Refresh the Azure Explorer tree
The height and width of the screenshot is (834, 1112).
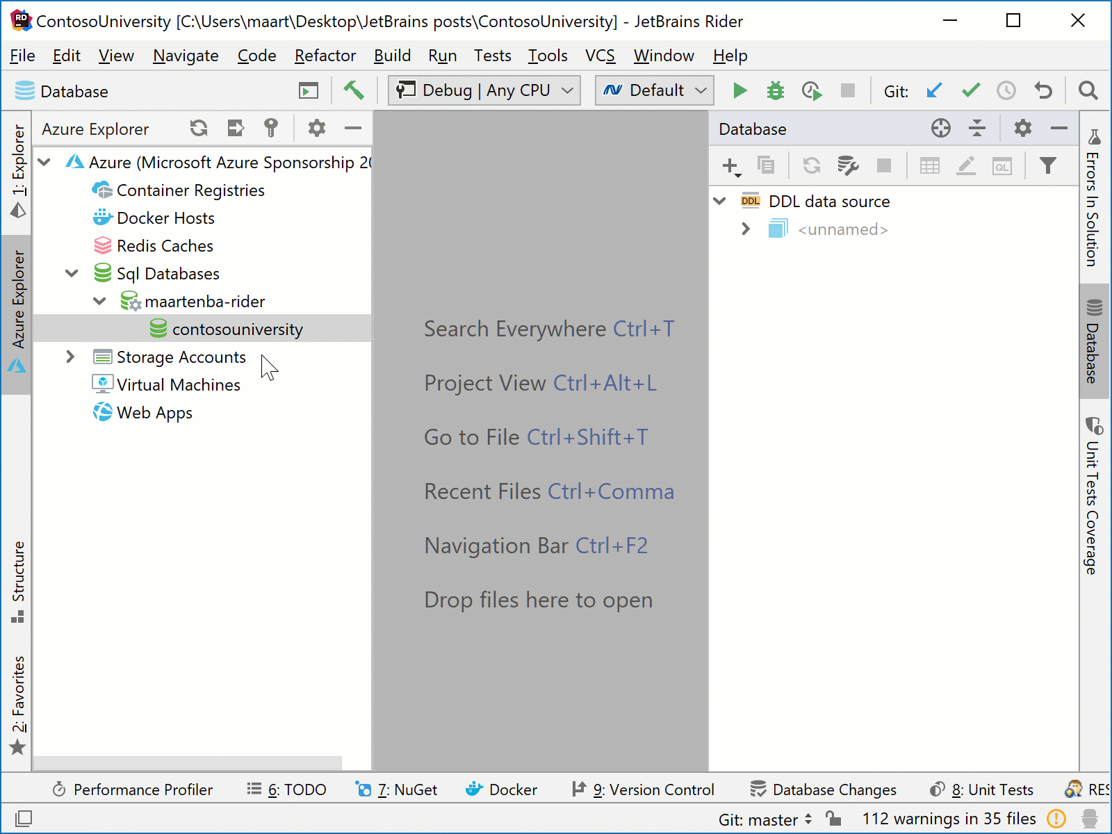[x=198, y=128]
